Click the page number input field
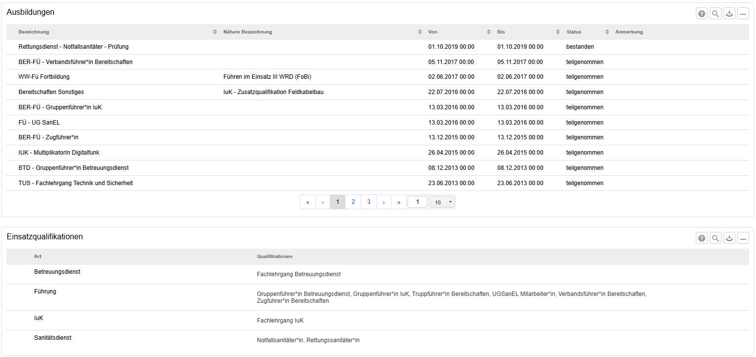This screenshot has height=357, width=756. pos(417,202)
